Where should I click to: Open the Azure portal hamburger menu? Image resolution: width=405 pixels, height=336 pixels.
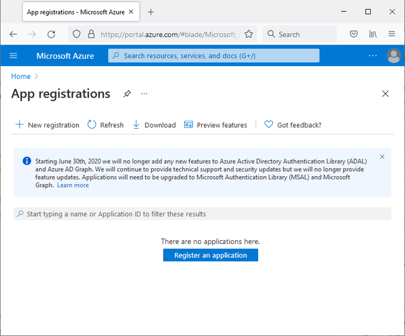13,56
